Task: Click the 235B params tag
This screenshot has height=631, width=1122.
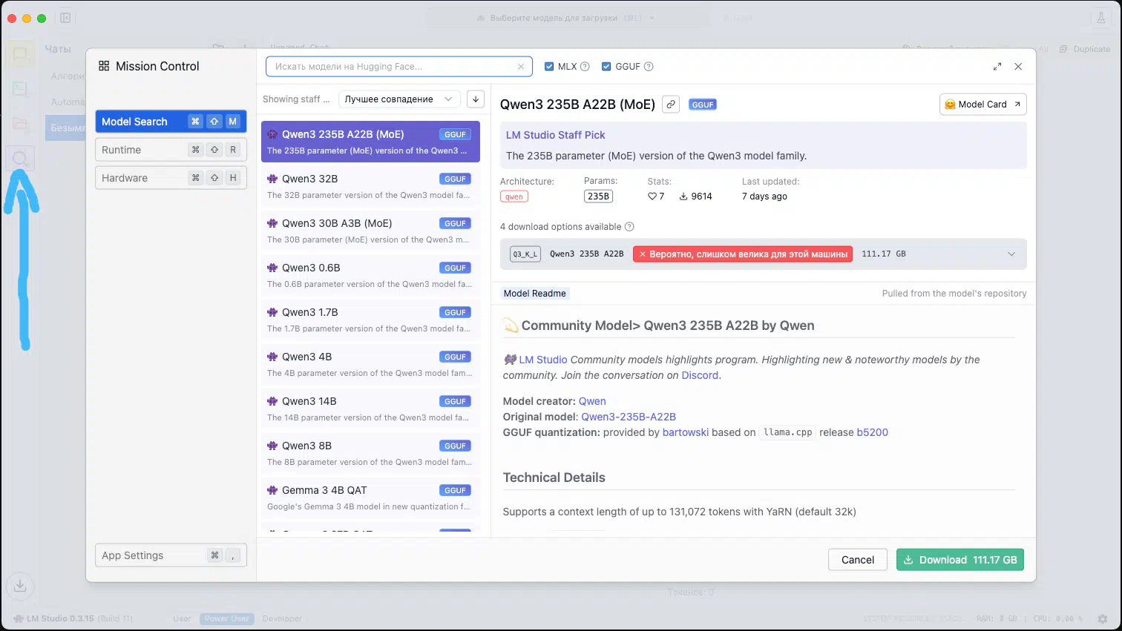Action: [x=598, y=196]
